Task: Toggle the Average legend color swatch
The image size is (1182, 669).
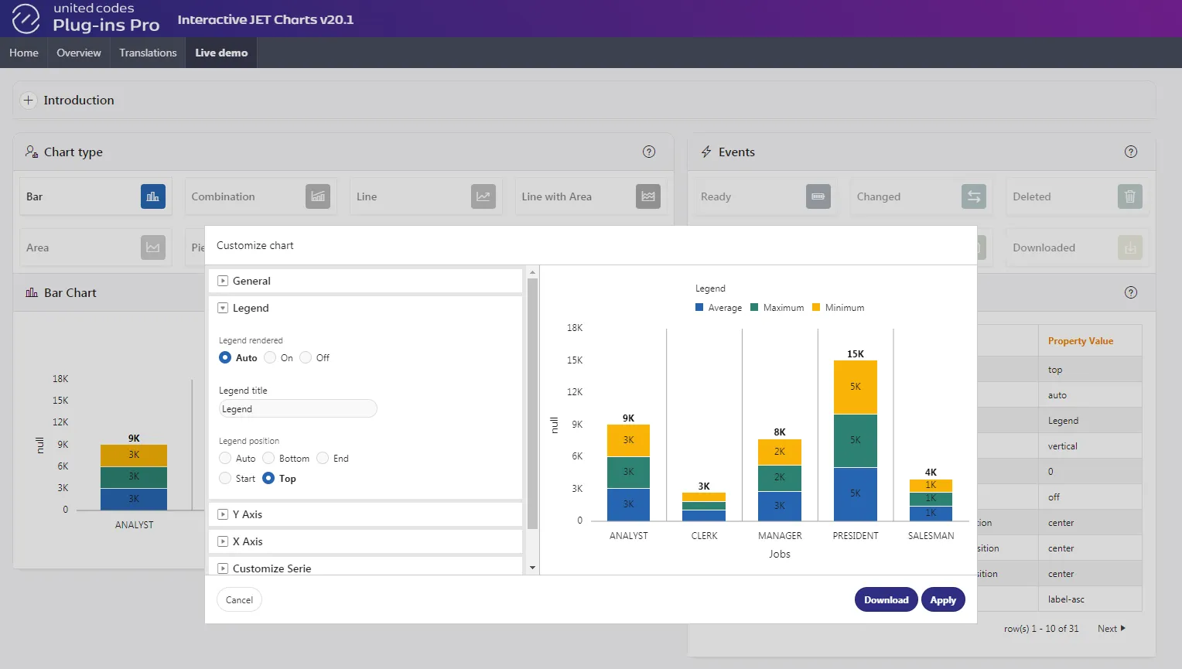Action: pyautogui.click(x=699, y=307)
